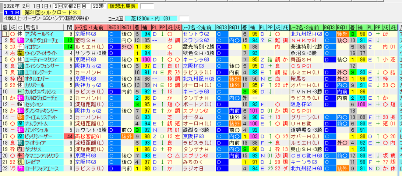Screen dimensions: 402x176
Task: Click the レース名・2走前 column header
Action: (x=199, y=27)
